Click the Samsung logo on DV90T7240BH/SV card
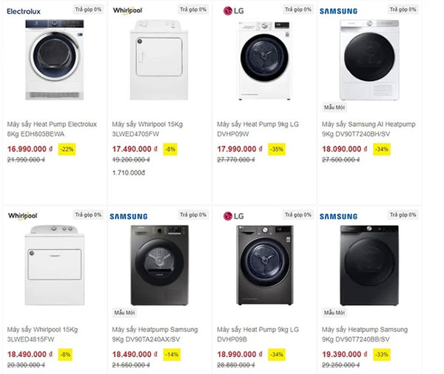This screenshot has width=444, height=374. click(x=338, y=11)
